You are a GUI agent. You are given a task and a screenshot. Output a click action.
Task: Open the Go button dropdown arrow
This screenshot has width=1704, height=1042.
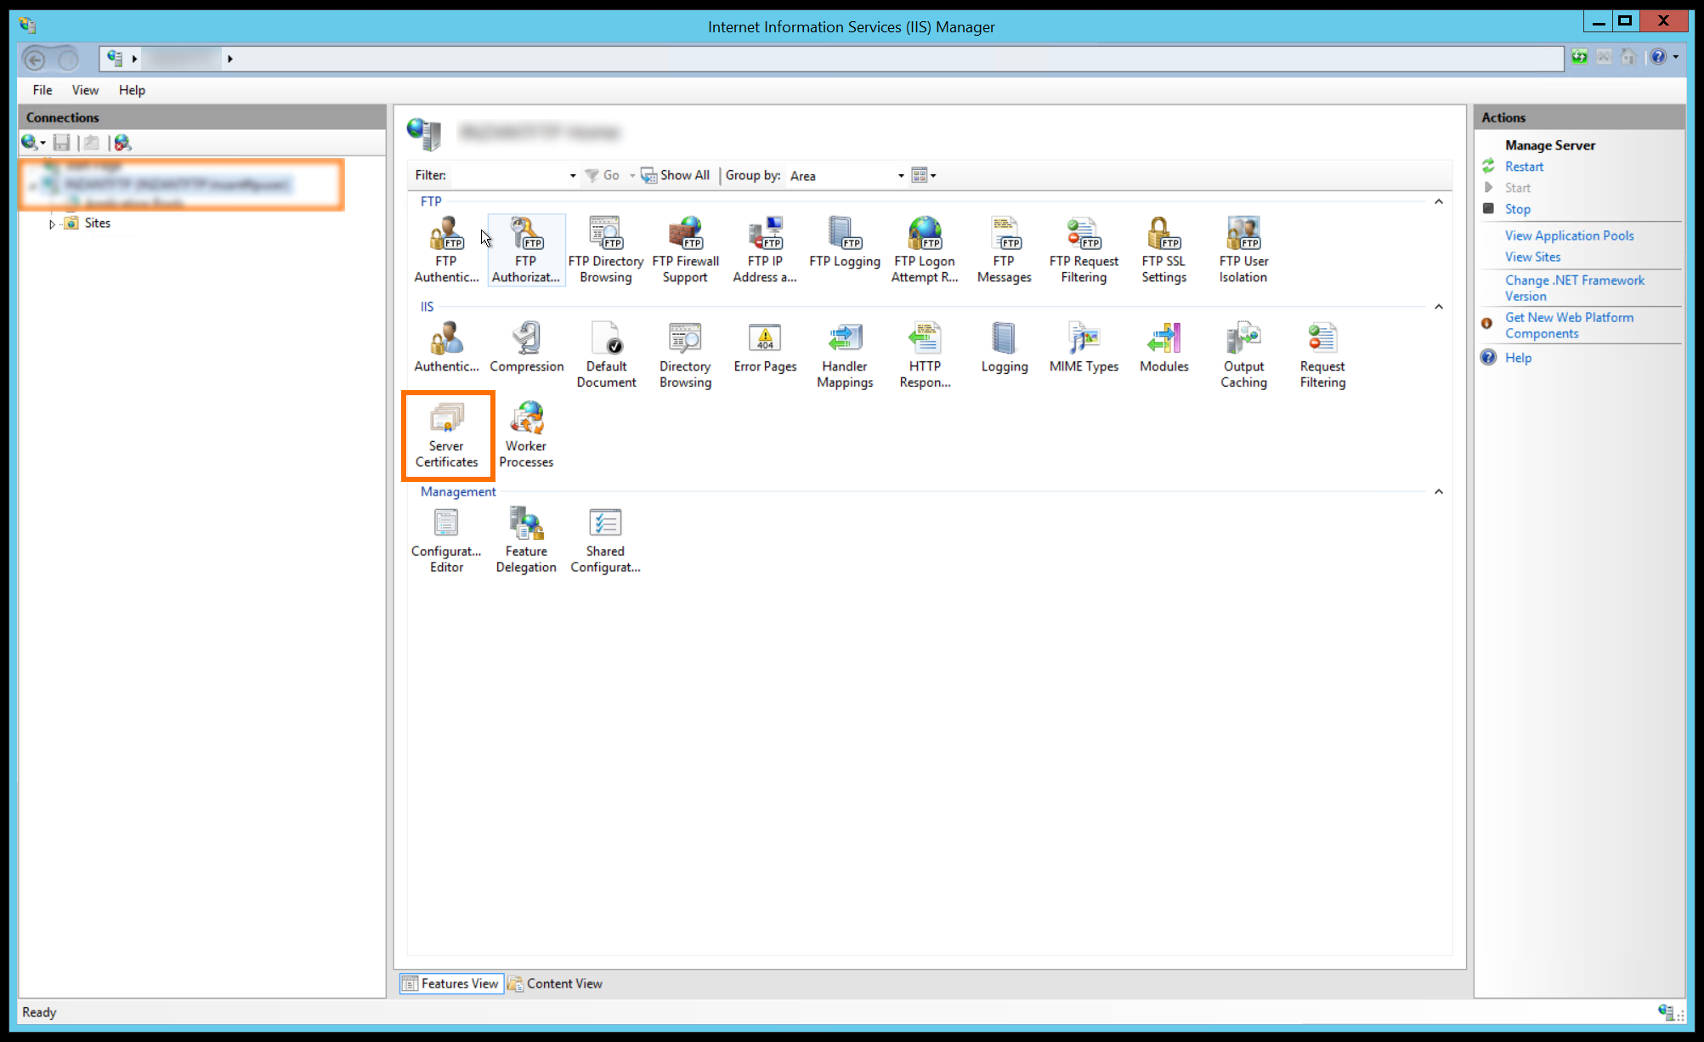632,176
